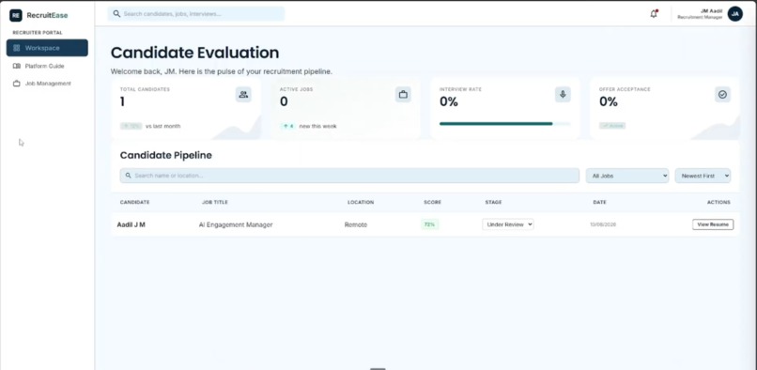757x370 pixels.
Task: Click View Resume for Aadil J M
Action: point(713,224)
